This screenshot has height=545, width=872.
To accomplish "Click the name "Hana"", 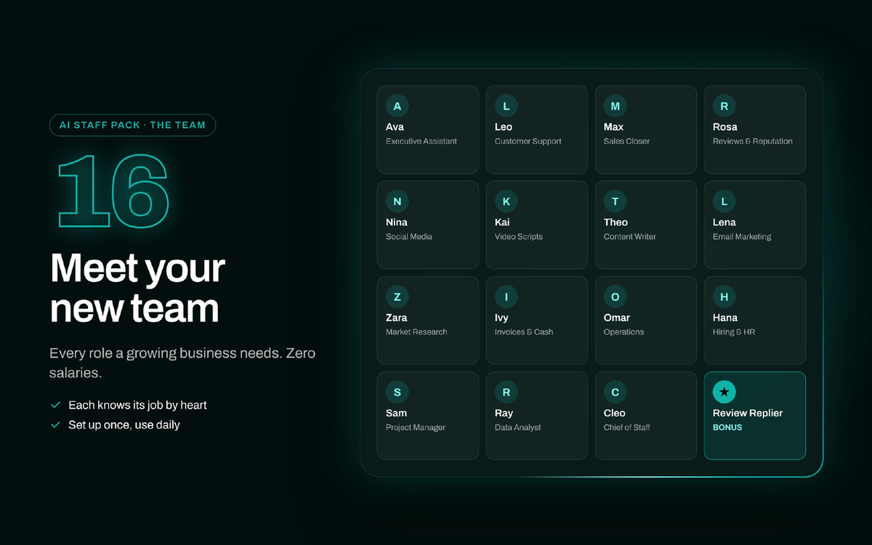I will (x=725, y=318).
